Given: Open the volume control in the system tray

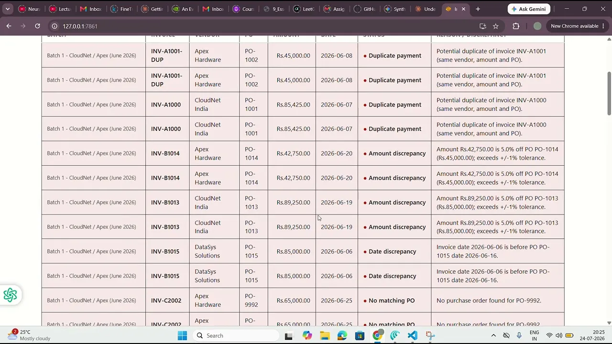Looking at the screenshot, I should coord(559,335).
